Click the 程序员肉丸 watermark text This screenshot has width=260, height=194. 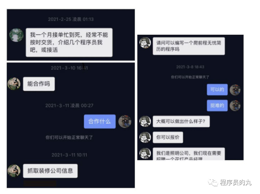pyautogui.click(x=236, y=182)
